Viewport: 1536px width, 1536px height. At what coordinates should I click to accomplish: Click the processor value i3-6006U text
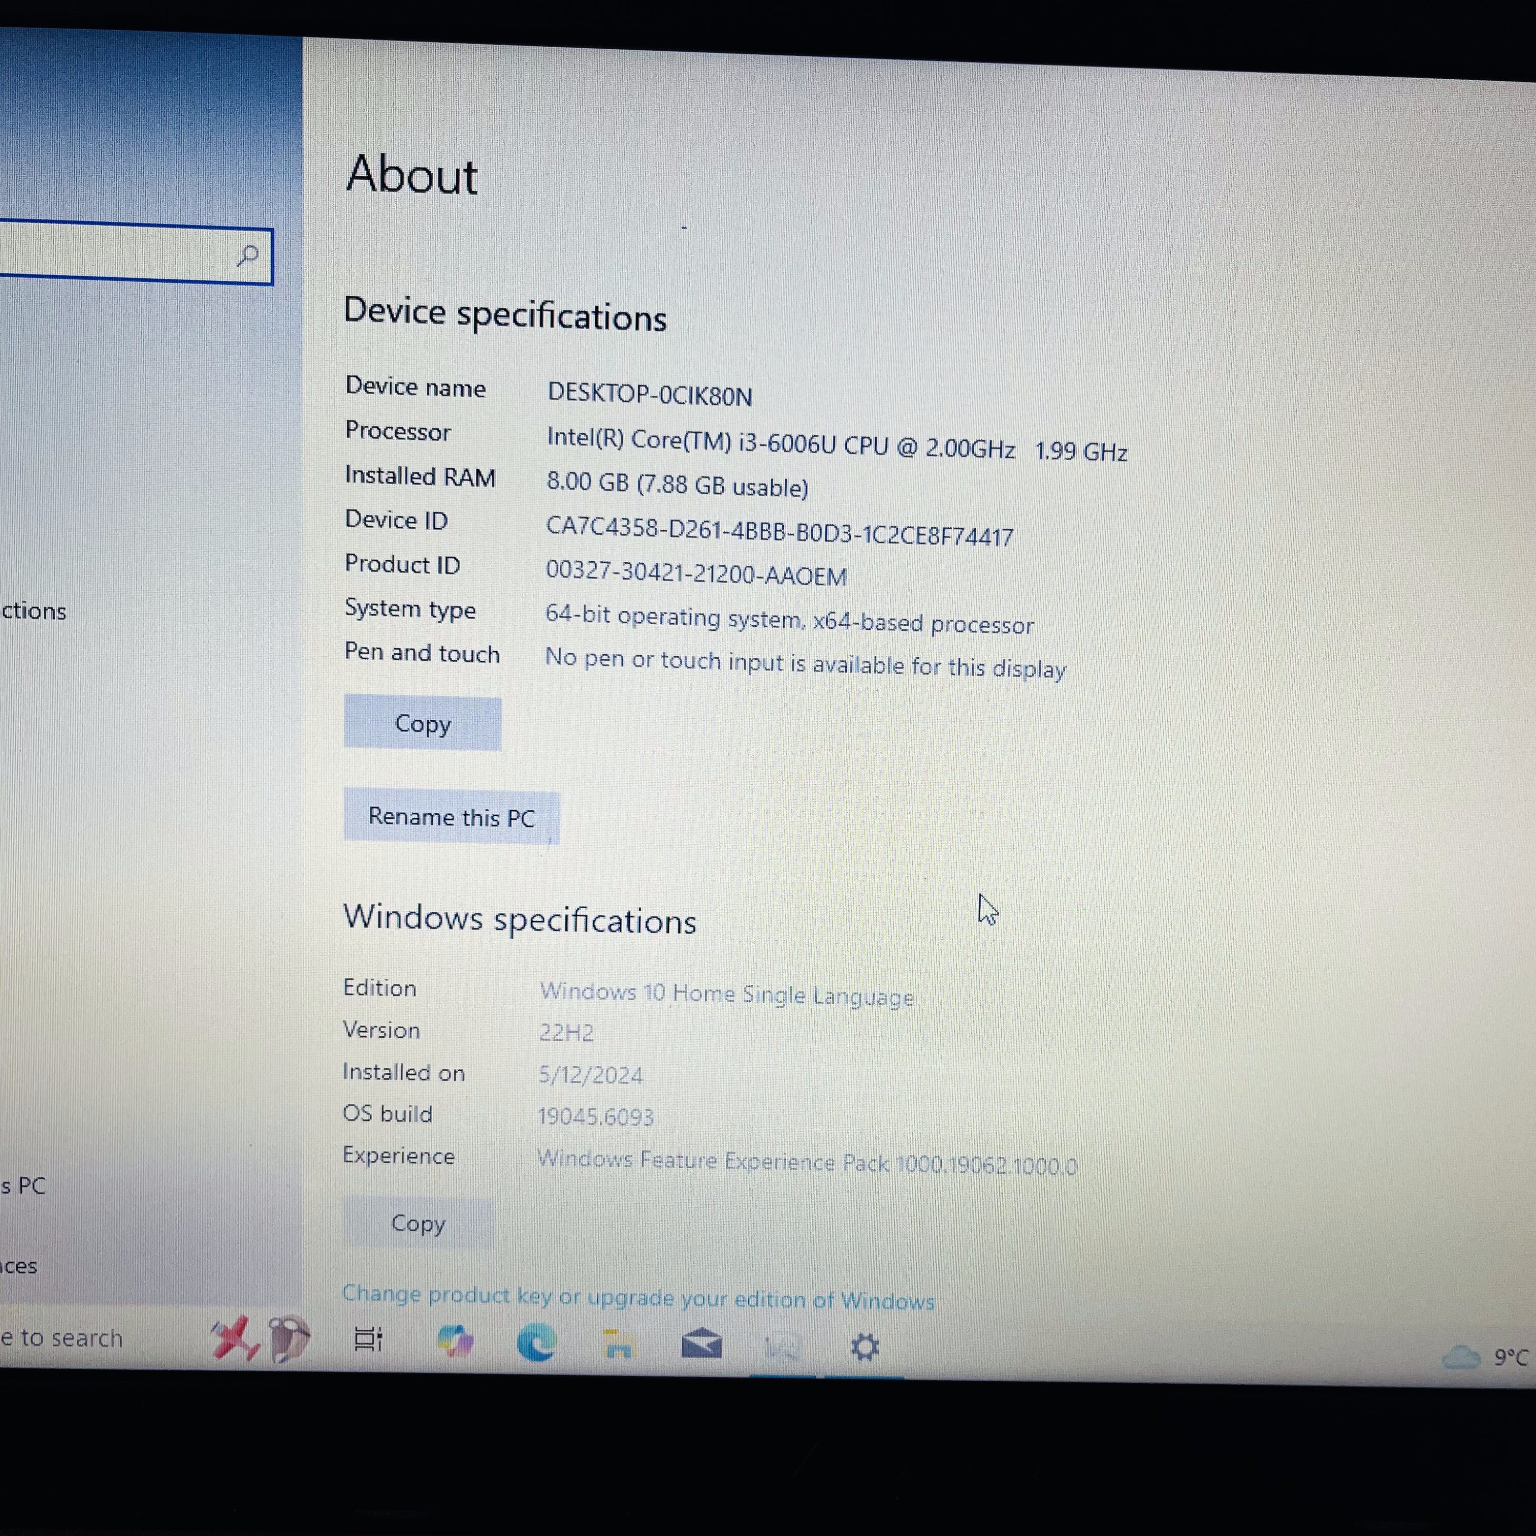click(x=837, y=444)
